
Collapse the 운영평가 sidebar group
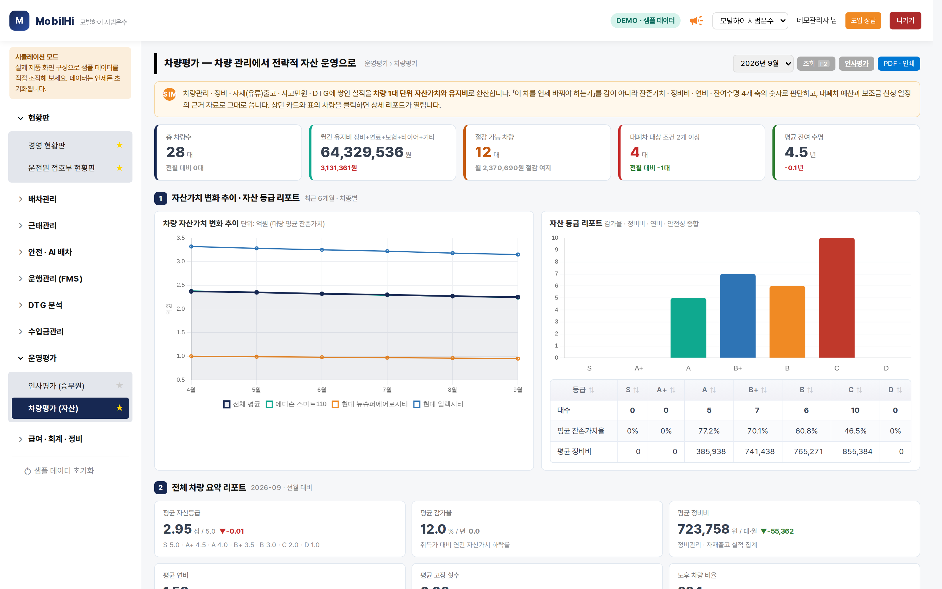70,358
